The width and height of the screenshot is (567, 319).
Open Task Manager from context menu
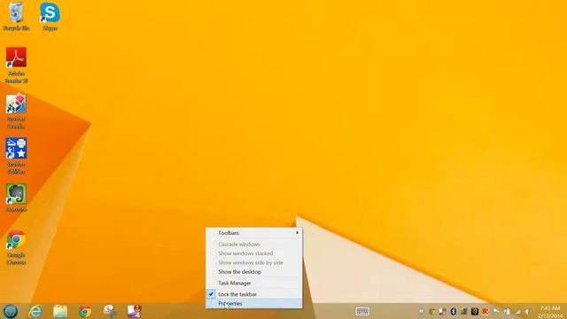(x=254, y=283)
